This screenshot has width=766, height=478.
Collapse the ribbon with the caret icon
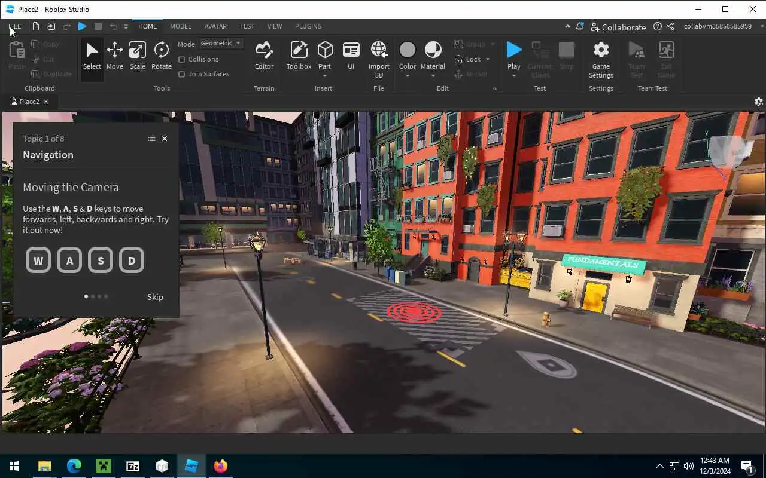pyautogui.click(x=567, y=26)
